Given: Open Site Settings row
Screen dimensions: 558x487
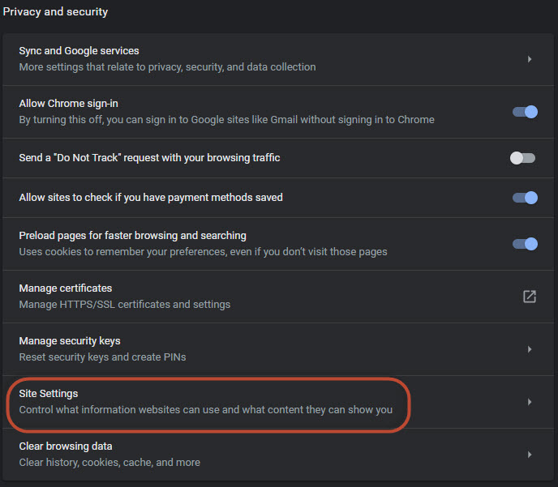Looking at the screenshot, I should (278, 402).
